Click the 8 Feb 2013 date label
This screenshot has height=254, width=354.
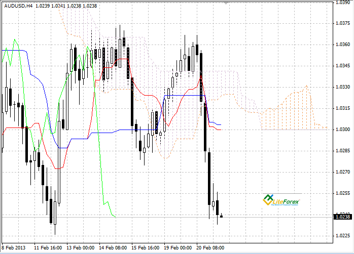tap(13, 248)
